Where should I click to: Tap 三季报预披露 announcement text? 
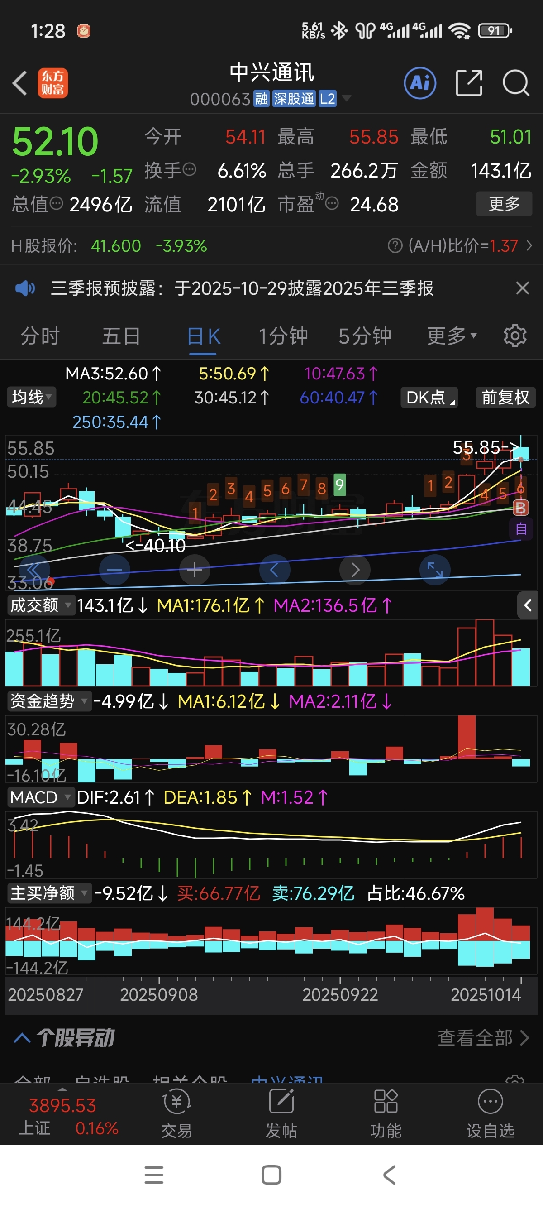242,288
